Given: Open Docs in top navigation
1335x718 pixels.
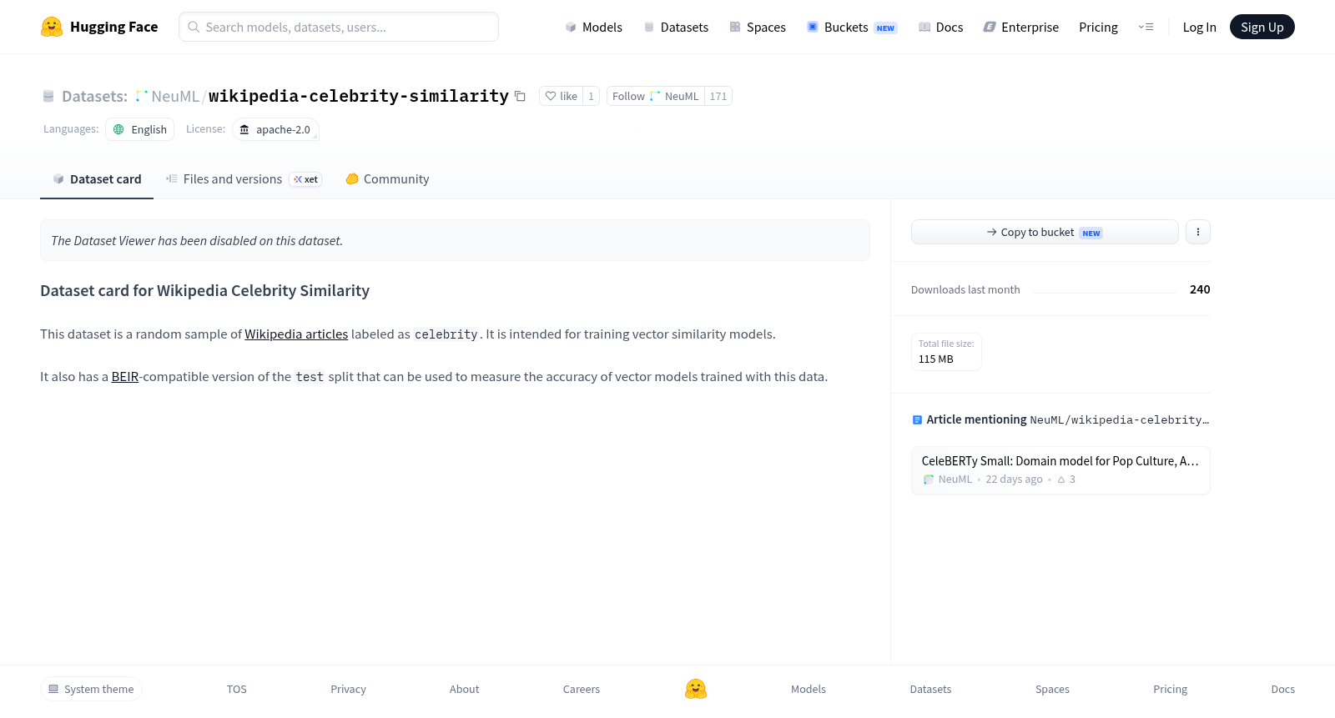Looking at the screenshot, I should 940,27.
